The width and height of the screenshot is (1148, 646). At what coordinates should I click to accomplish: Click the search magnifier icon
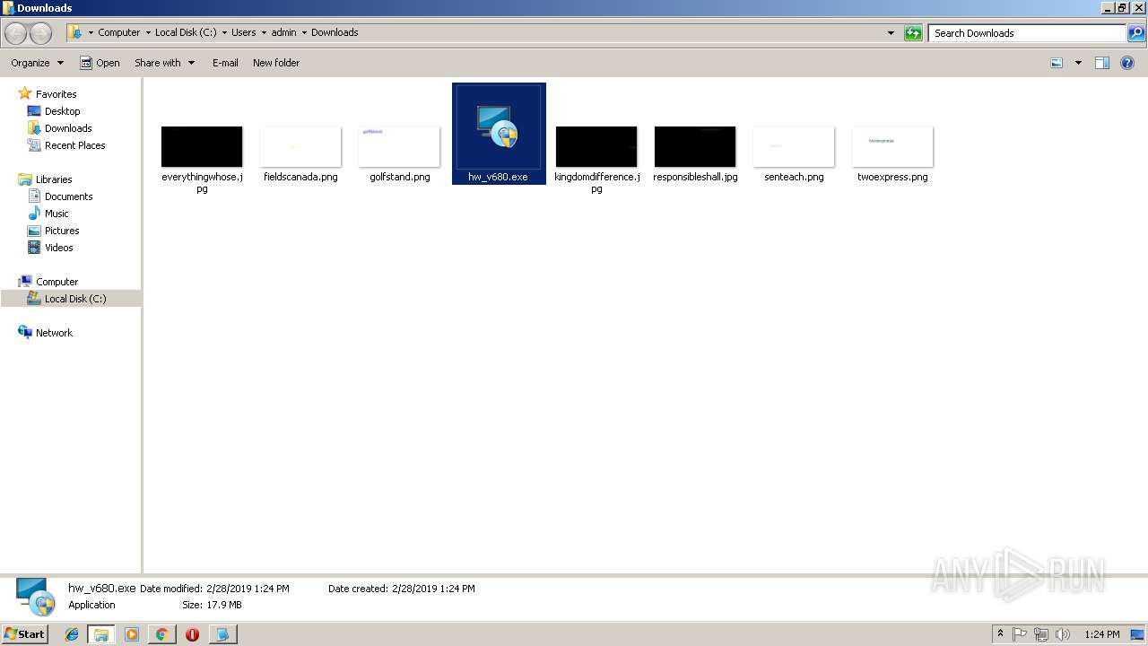[1136, 33]
